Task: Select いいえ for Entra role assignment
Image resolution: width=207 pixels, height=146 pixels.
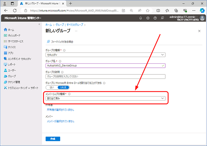Action: [63, 87]
